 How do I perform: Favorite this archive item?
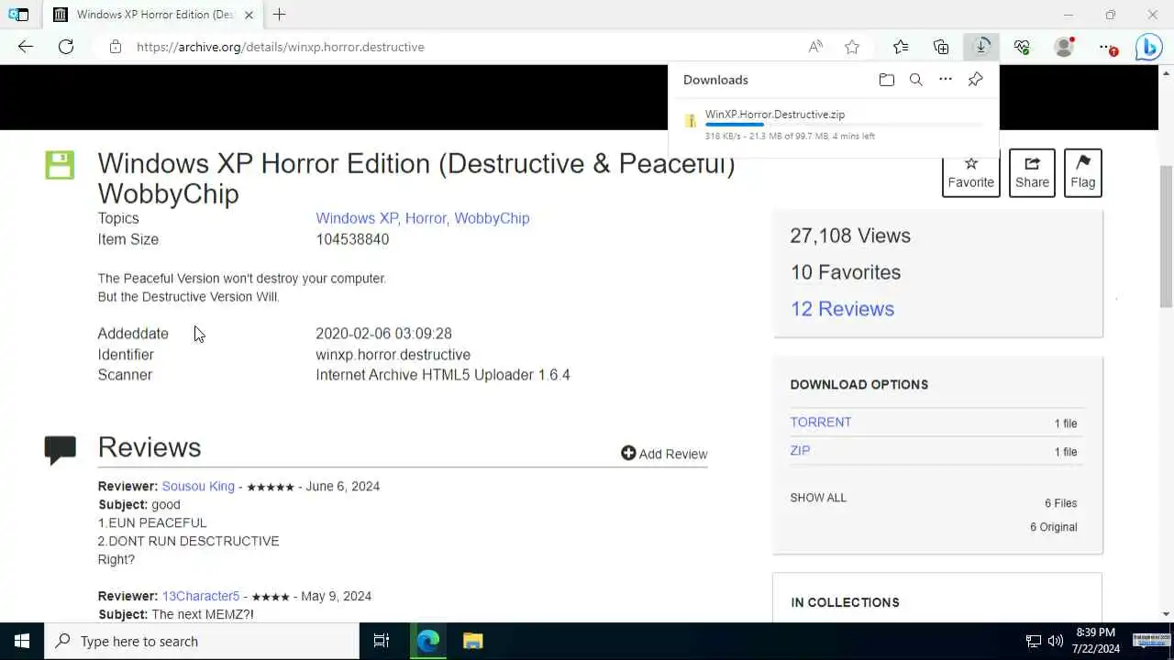pos(970,172)
